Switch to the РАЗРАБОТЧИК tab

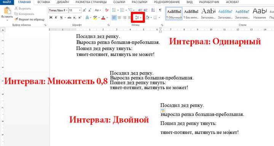pos(209,2)
